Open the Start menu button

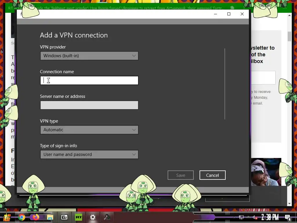pos(7,217)
